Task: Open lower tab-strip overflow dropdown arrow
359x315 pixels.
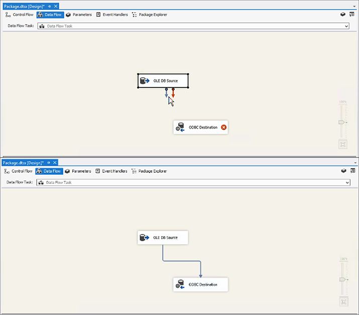Action: [355, 163]
